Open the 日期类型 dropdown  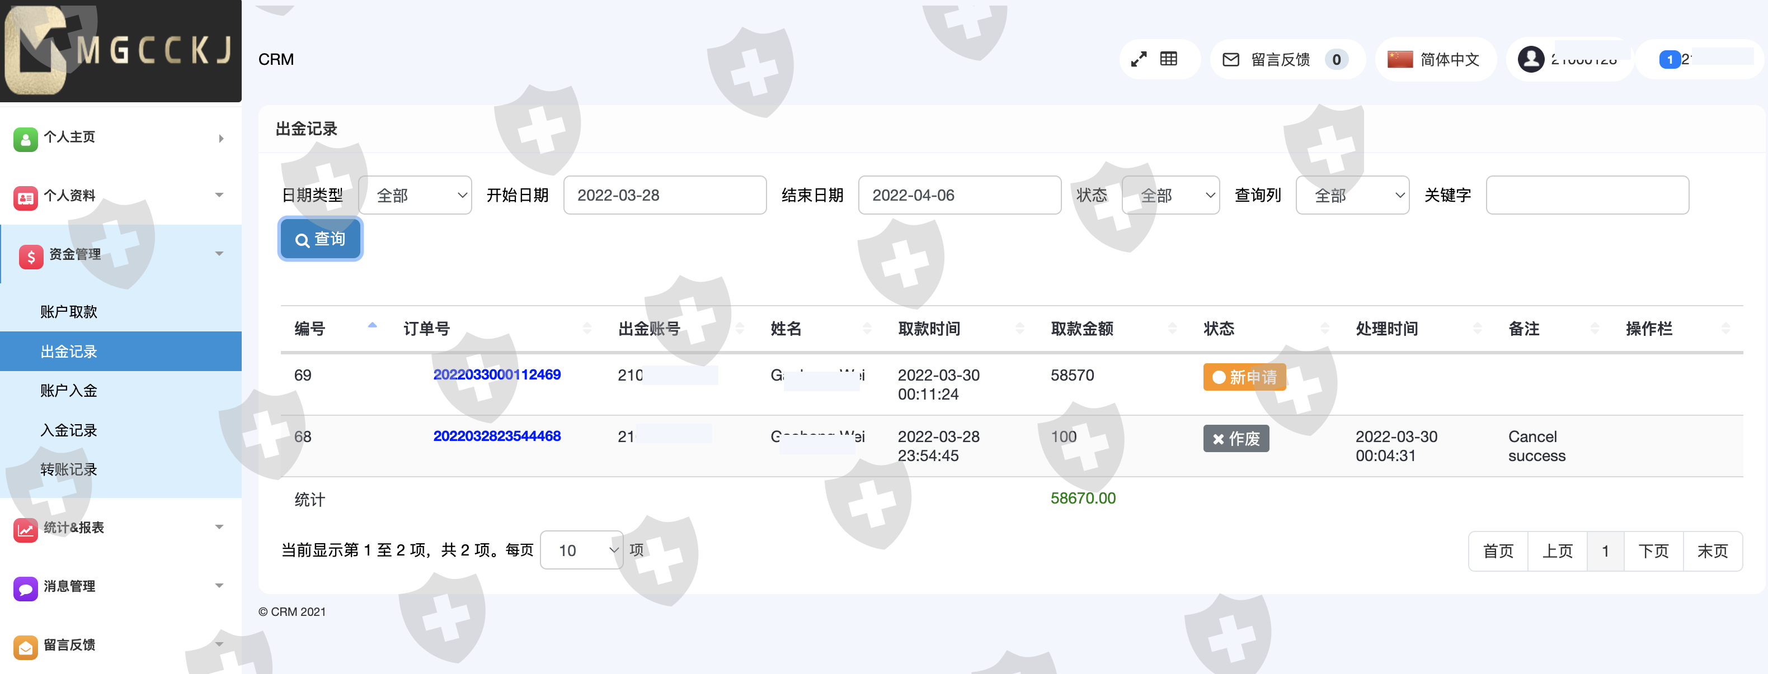tap(415, 196)
